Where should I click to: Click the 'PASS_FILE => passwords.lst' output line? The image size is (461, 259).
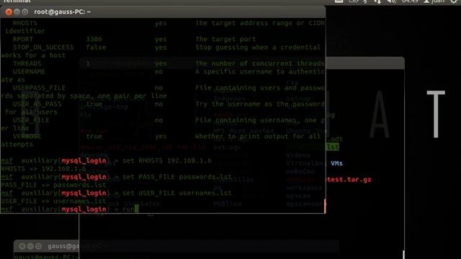(x=53, y=185)
